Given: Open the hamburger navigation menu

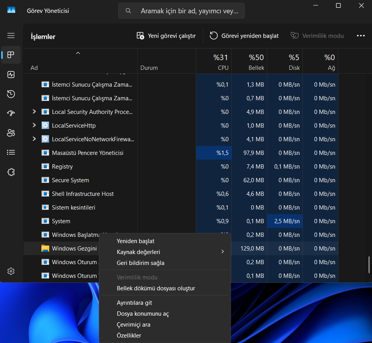Looking at the screenshot, I should [x=11, y=36].
